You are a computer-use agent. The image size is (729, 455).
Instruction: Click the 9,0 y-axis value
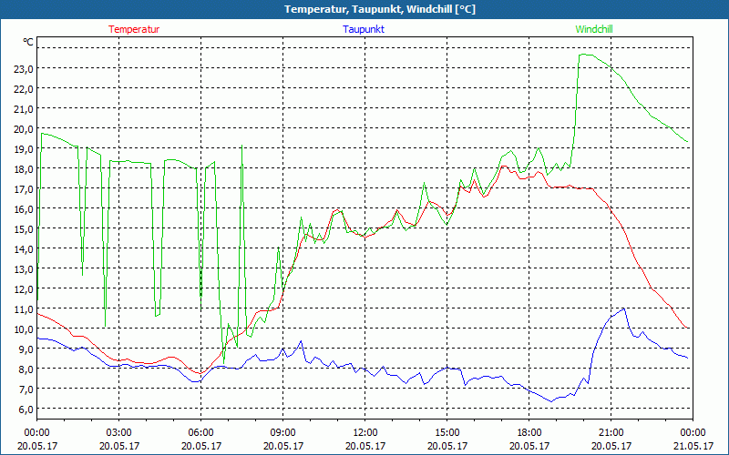click(26, 349)
